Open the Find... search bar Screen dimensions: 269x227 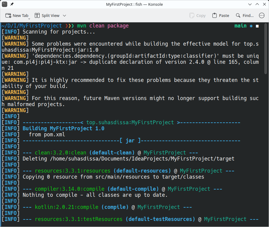244,16
